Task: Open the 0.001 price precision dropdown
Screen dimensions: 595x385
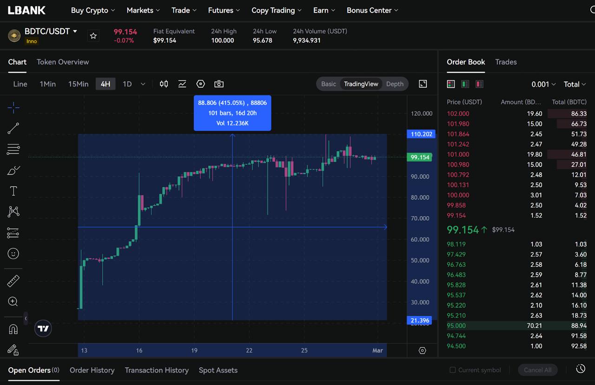Action: point(543,84)
